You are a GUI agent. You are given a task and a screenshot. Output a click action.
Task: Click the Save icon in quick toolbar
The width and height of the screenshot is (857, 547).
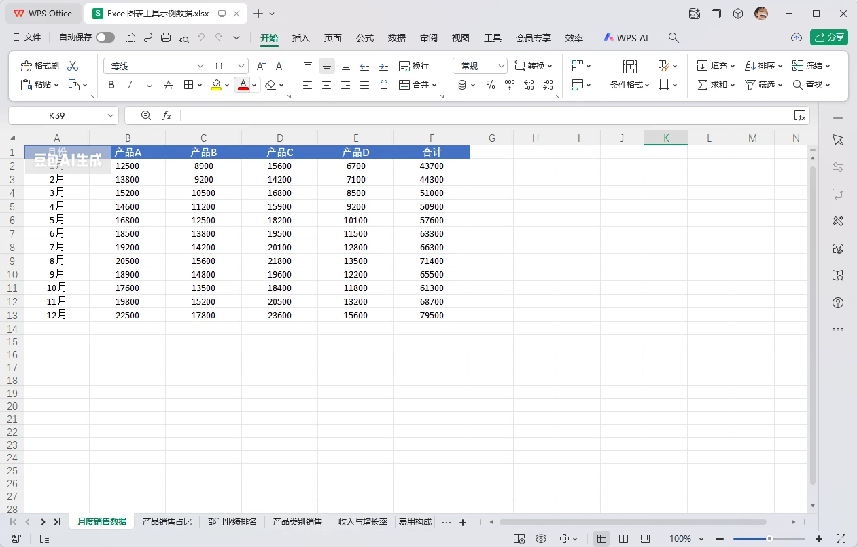pyautogui.click(x=130, y=38)
